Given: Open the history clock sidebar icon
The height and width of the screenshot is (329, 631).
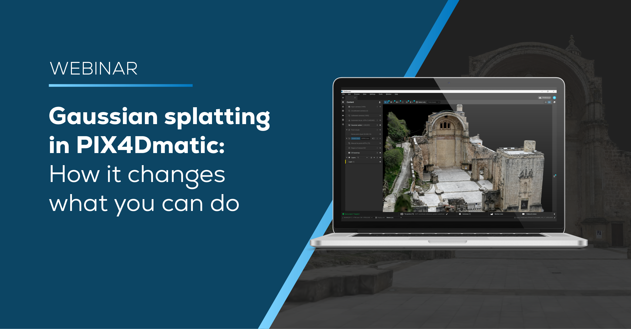Looking at the screenshot, I should click(x=343, y=124).
